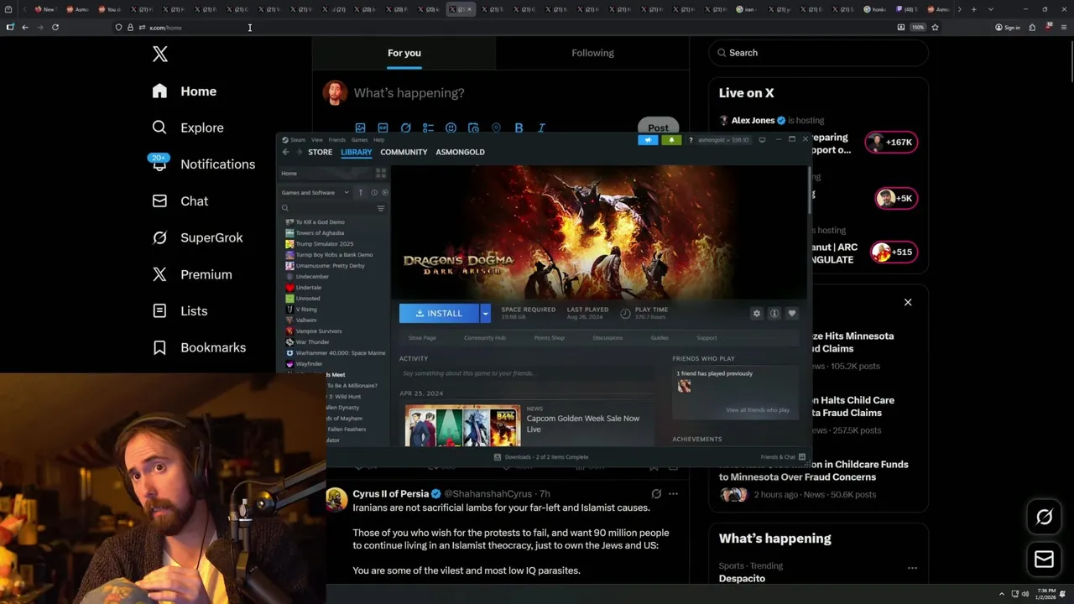Open the Friends menu in Steam
The image size is (1074, 604).
pos(337,140)
